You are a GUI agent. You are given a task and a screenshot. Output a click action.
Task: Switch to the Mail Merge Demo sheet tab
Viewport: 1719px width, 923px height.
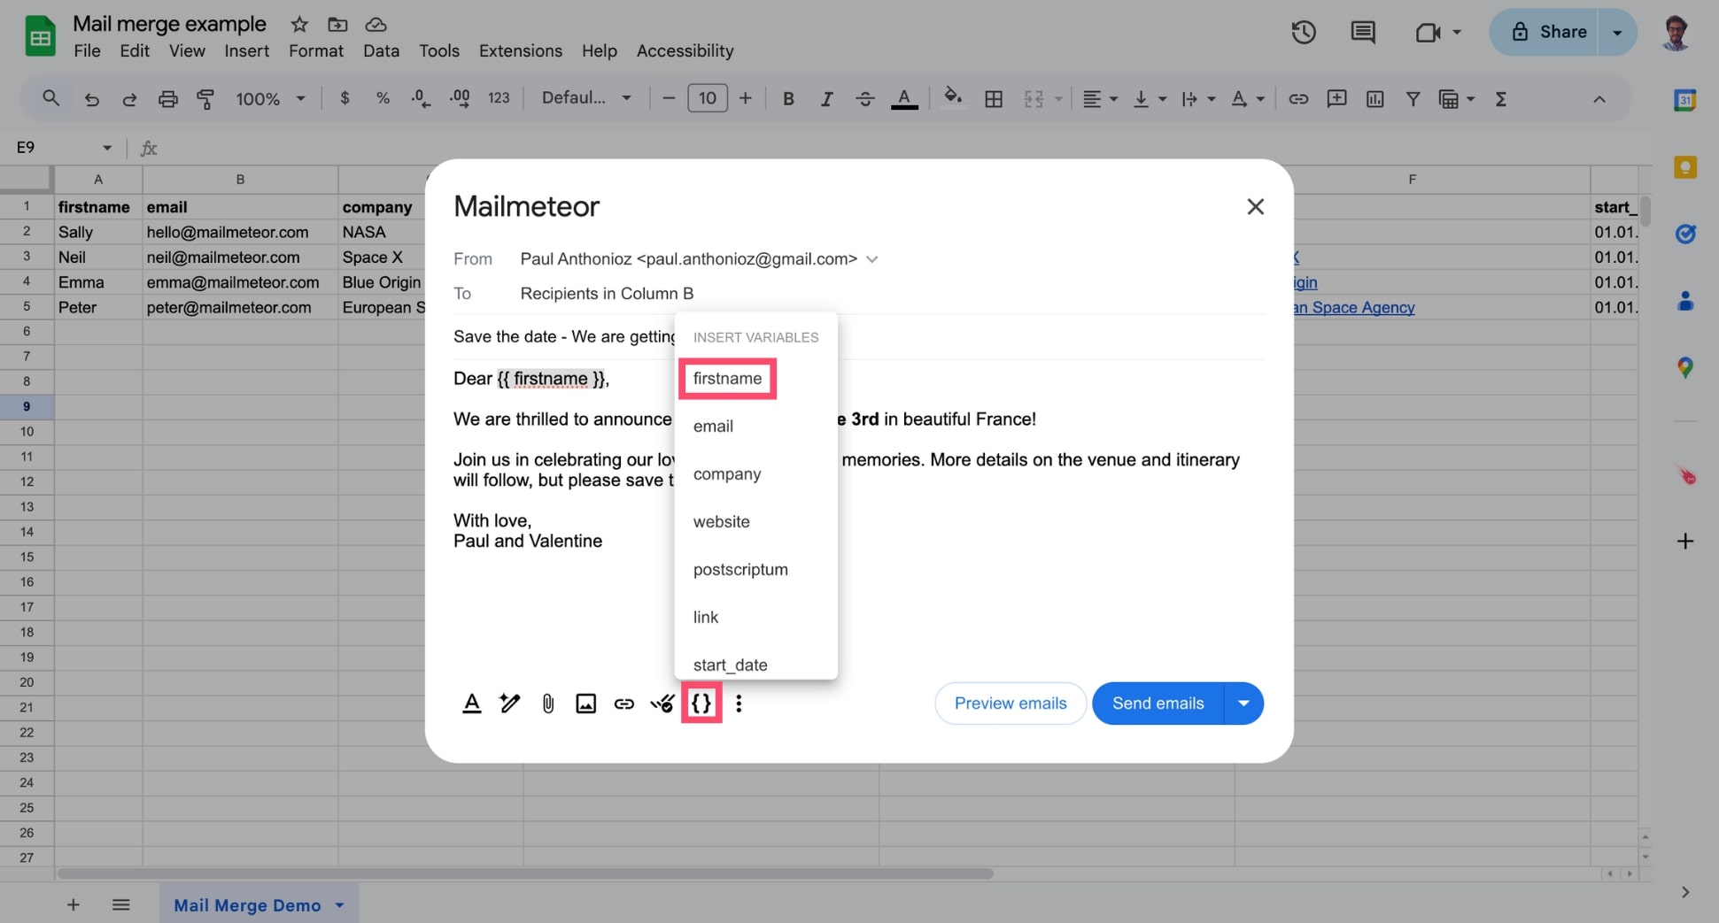[247, 904]
